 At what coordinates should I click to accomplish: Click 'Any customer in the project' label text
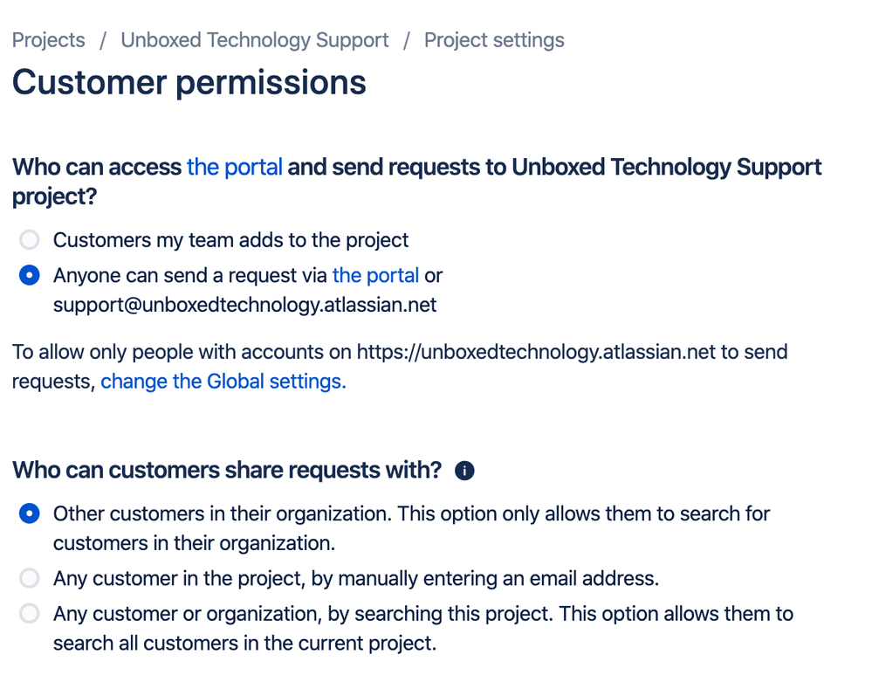click(x=356, y=579)
